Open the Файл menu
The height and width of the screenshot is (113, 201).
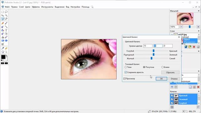tap(7, 7)
